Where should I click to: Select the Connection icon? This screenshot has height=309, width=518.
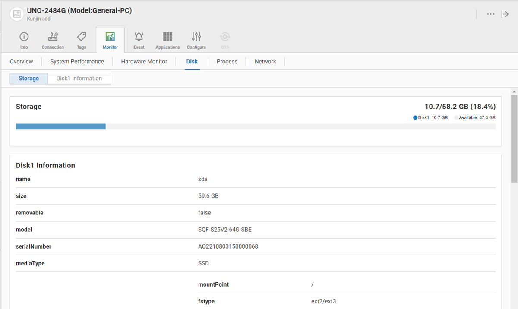[53, 37]
